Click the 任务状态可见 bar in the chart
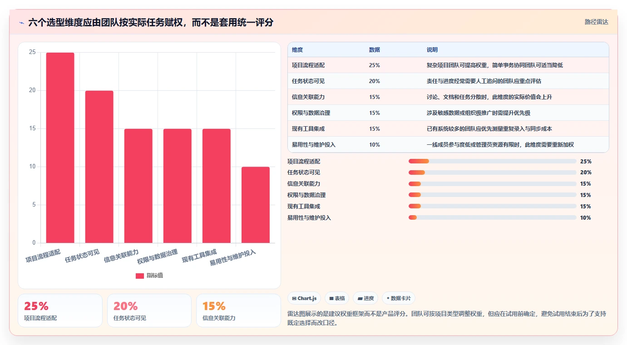This screenshot has height=345, width=627. pos(99,167)
